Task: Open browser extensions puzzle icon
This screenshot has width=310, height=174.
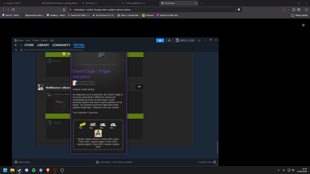Action: (x=294, y=10)
